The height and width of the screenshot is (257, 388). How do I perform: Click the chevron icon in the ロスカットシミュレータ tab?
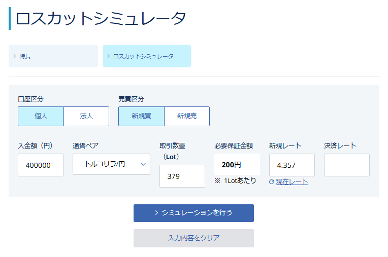point(109,56)
